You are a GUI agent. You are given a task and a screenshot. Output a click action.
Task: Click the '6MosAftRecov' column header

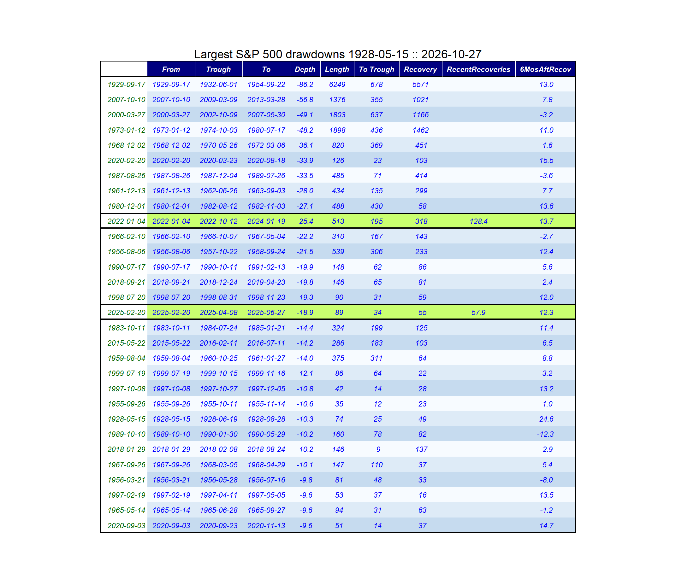click(x=545, y=69)
